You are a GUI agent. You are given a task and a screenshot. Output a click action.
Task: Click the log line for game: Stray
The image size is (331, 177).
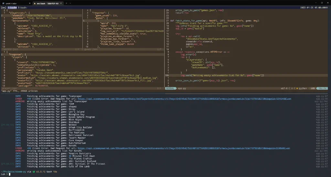pyautogui.click(x=46, y=109)
